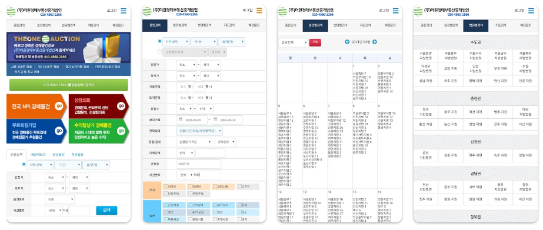Click the 서울 아파트 경매 link
Screen dimensions: 543x230
[22, 66]
